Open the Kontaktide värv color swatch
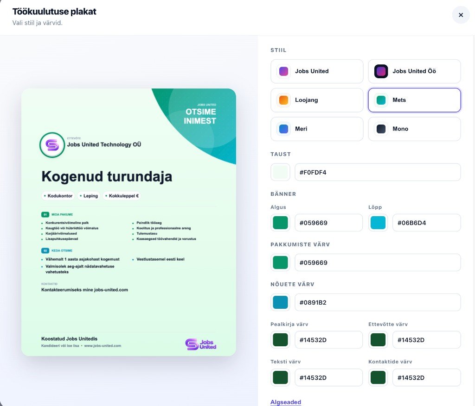This screenshot has height=406, width=475. [378, 378]
